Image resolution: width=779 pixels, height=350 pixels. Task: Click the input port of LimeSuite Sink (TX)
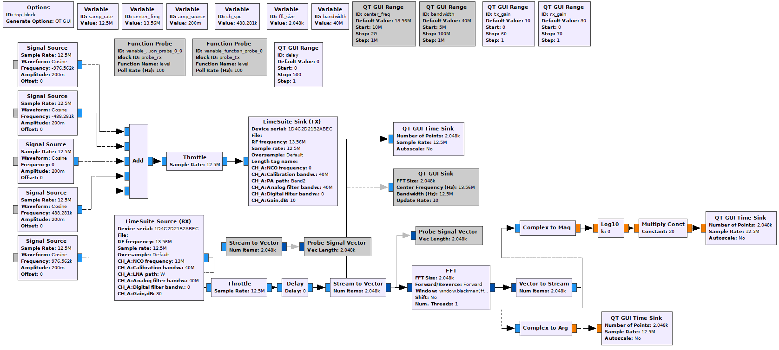(x=246, y=161)
